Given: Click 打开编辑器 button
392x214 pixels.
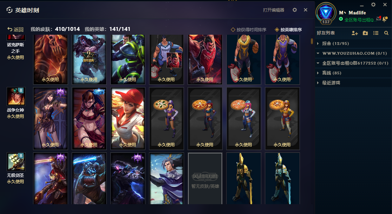Looking at the screenshot, I should coord(274,10).
